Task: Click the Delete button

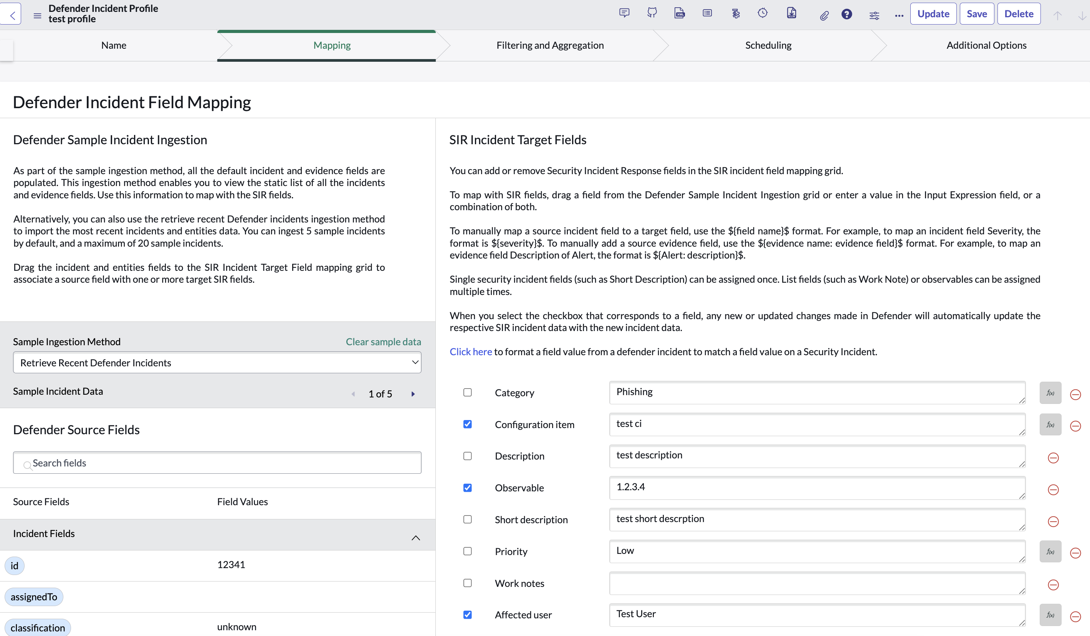Action: (1019, 14)
